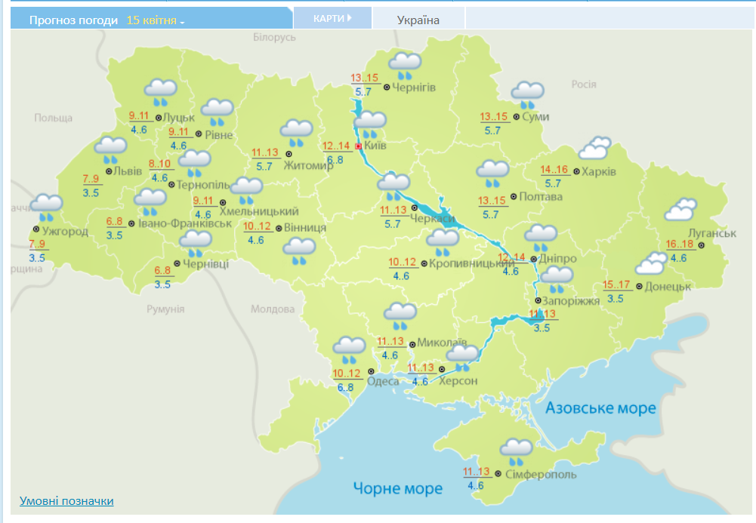Select the Полтава city label

pos(541,196)
